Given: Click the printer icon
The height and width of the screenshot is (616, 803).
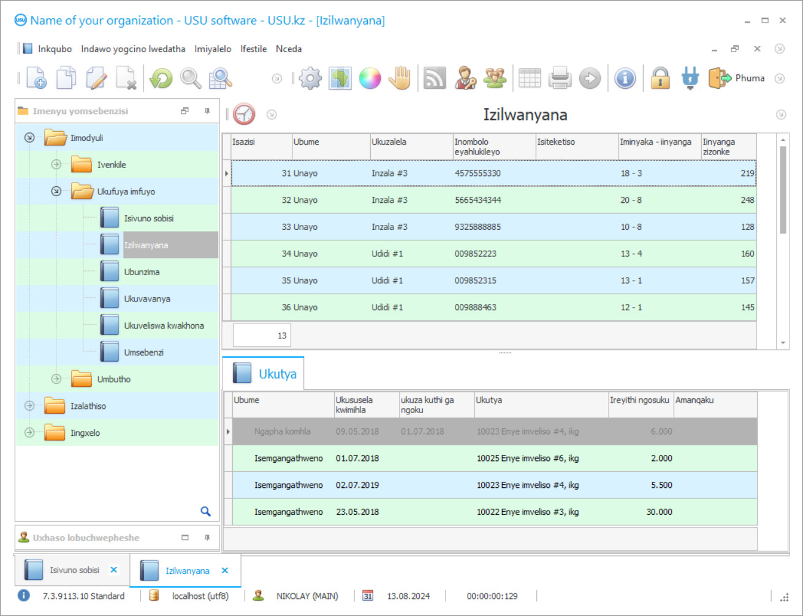Looking at the screenshot, I should pyautogui.click(x=560, y=78).
